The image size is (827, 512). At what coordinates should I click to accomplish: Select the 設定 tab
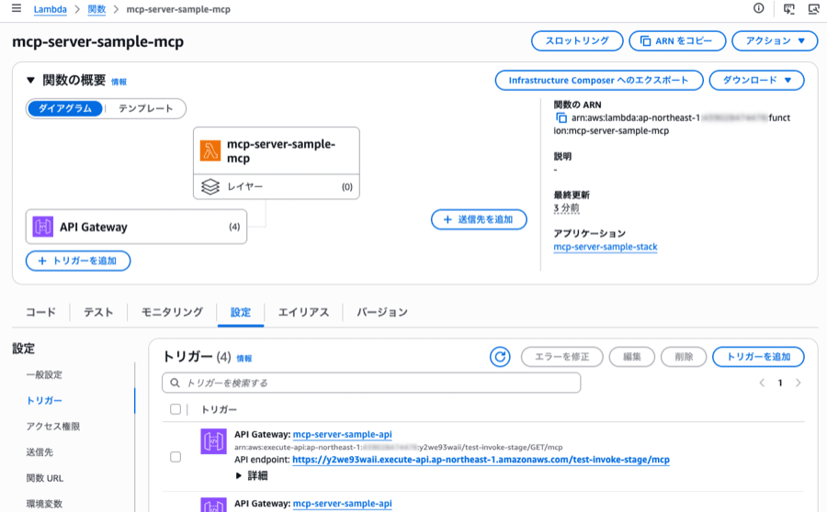click(x=241, y=312)
